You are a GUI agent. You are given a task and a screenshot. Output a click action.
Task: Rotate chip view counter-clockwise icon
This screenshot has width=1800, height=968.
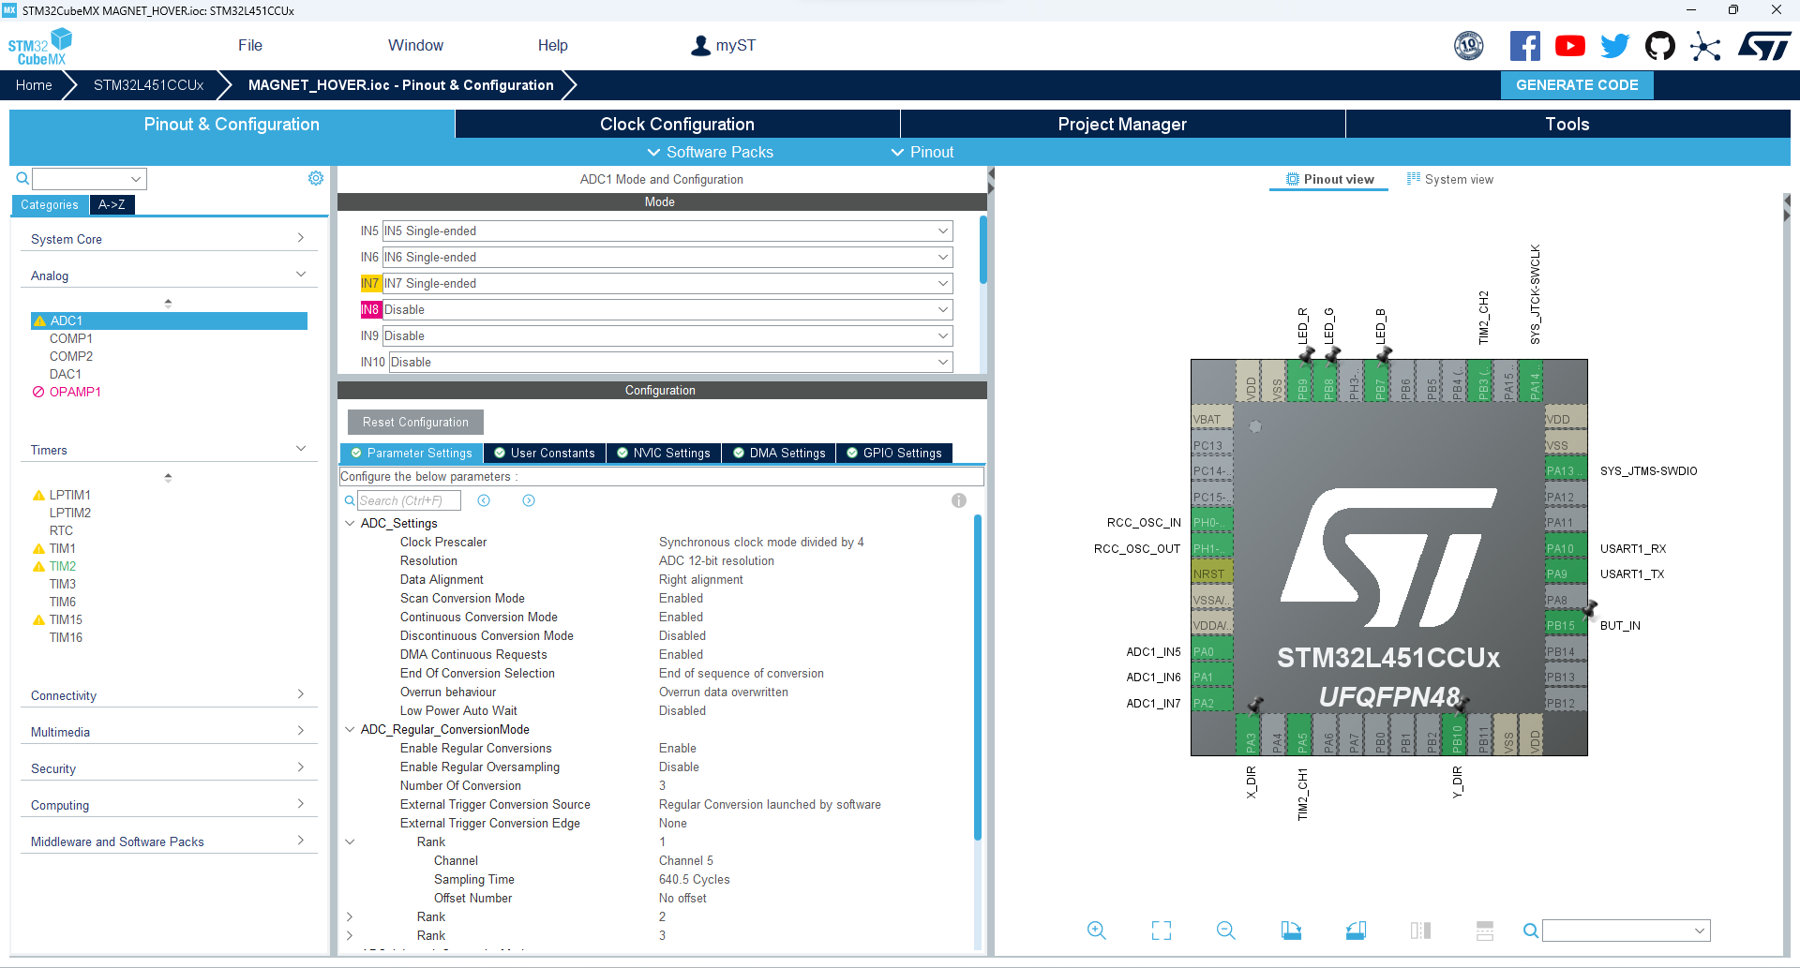[x=1356, y=930]
